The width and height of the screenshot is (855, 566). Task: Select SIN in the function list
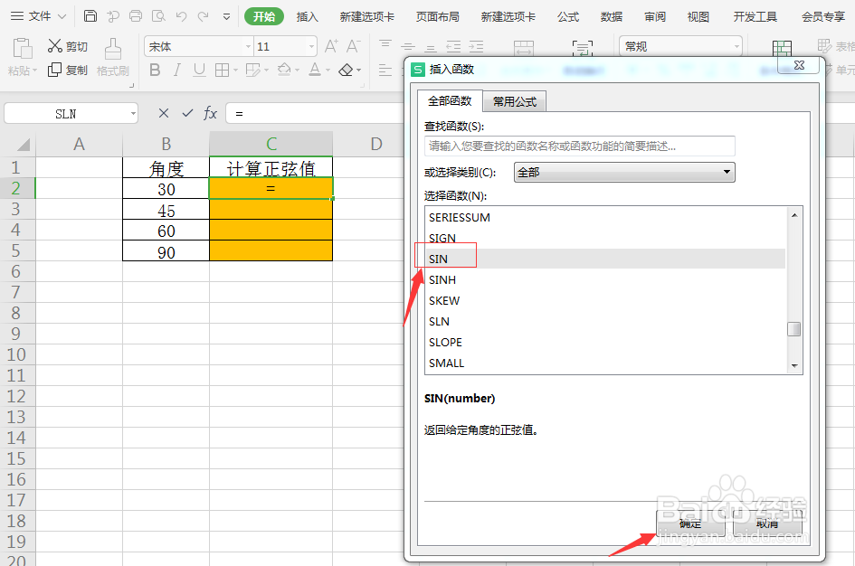(x=604, y=259)
